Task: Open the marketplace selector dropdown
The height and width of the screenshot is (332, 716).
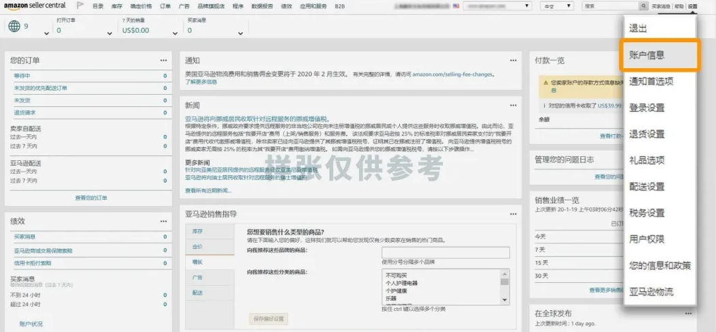Action: coord(497,6)
